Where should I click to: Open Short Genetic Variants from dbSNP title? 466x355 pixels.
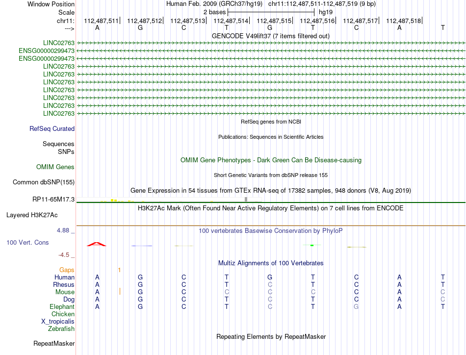[271, 175]
